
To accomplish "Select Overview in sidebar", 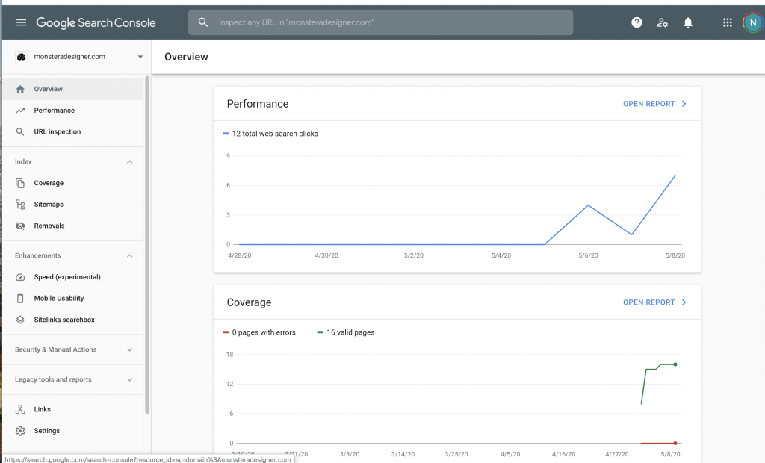I will point(73,89).
